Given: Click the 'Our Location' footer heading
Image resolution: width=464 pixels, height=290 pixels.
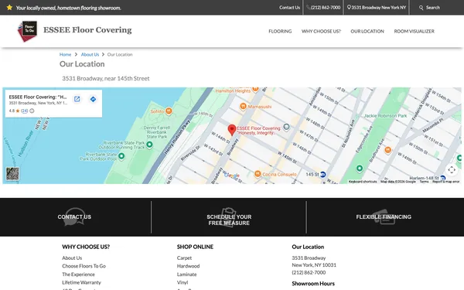Looking at the screenshot, I should (308, 247).
